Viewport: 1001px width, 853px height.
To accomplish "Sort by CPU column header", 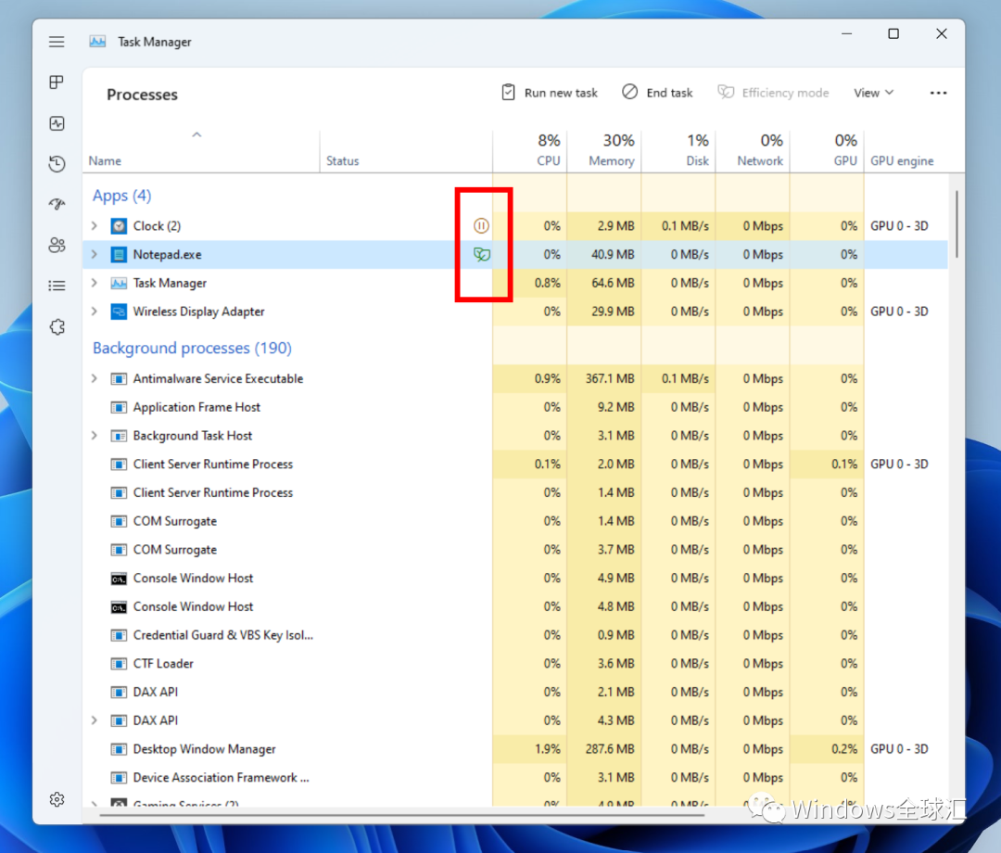I will [x=530, y=152].
